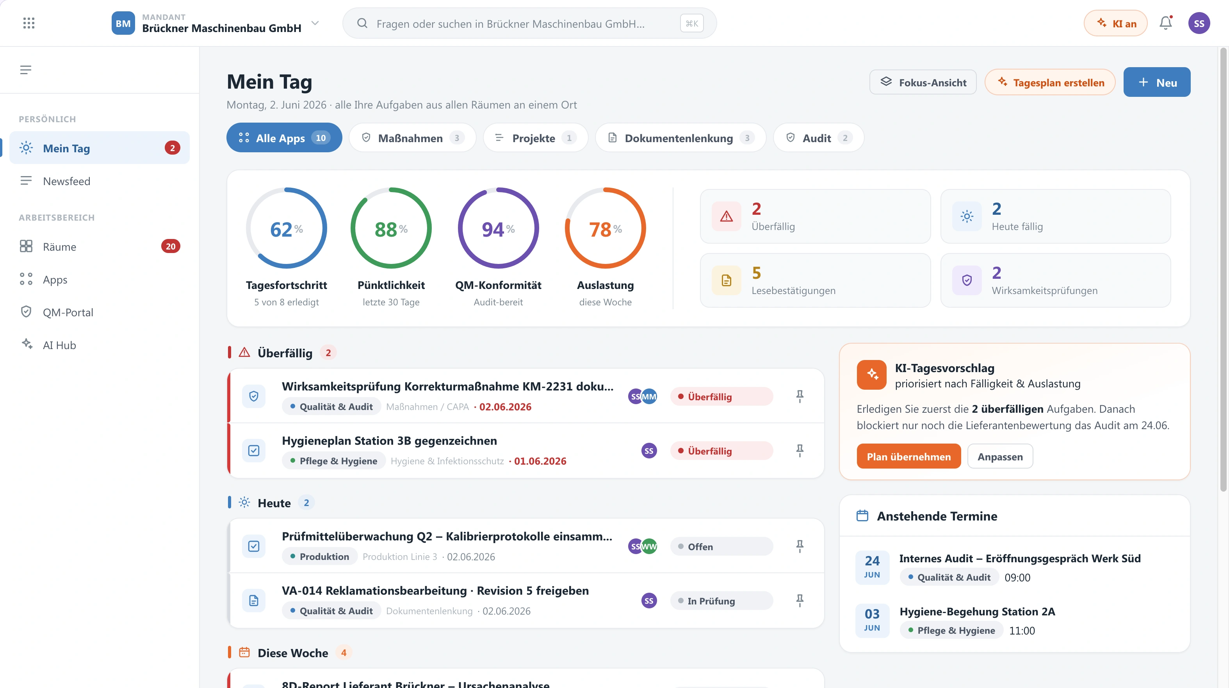1229x688 pixels.
Task: Click the search magnifier icon
Action: tap(362, 23)
